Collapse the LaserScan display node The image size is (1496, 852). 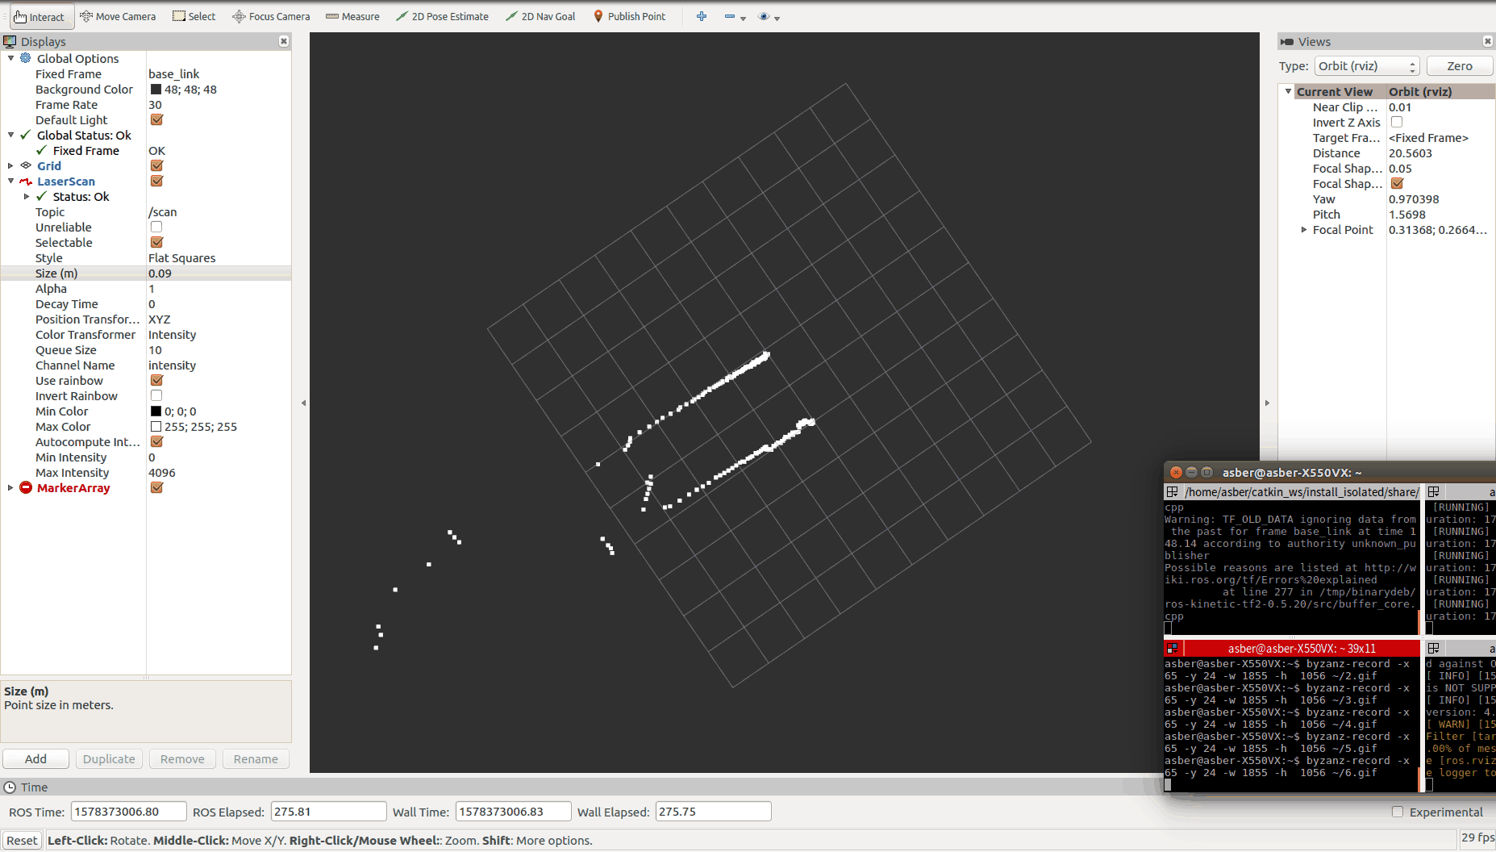(10, 181)
